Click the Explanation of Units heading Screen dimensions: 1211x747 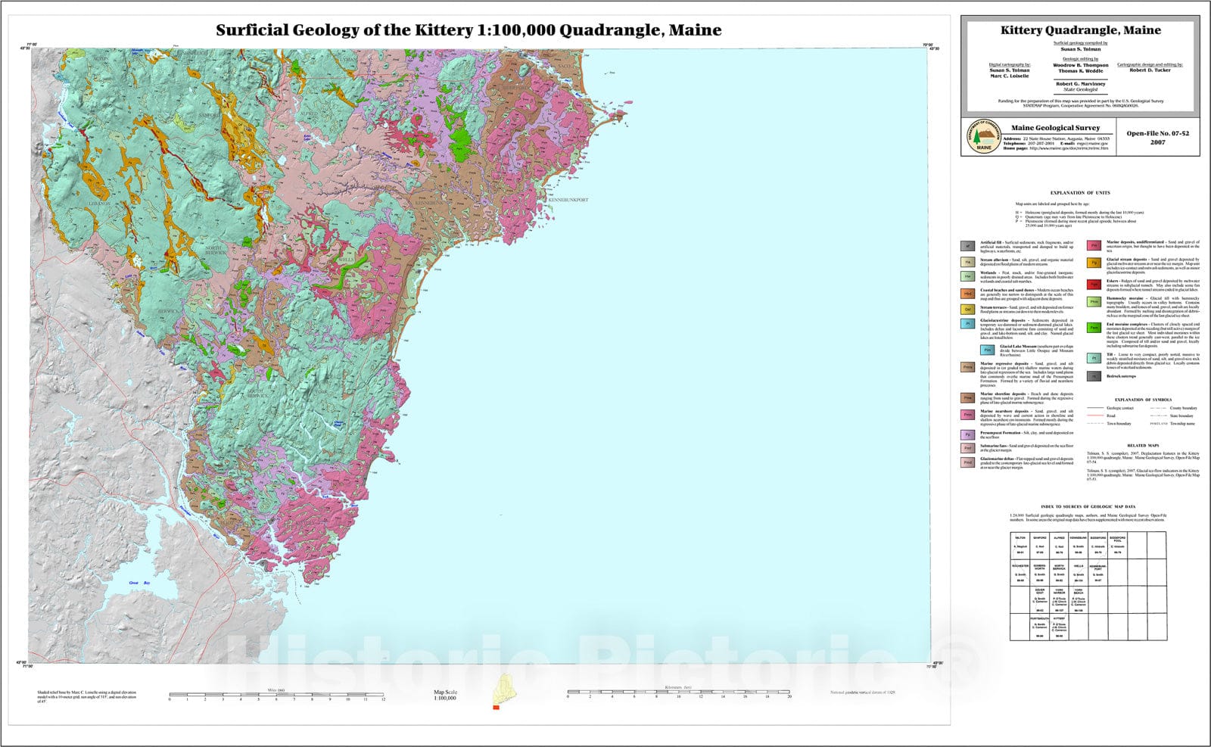point(1080,193)
